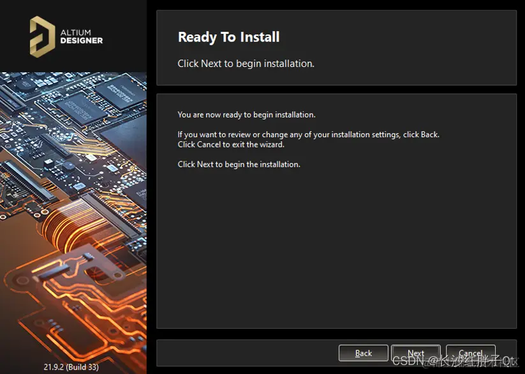Image resolution: width=525 pixels, height=374 pixels.
Task: Cancel the installation wizard
Action: click(470, 353)
